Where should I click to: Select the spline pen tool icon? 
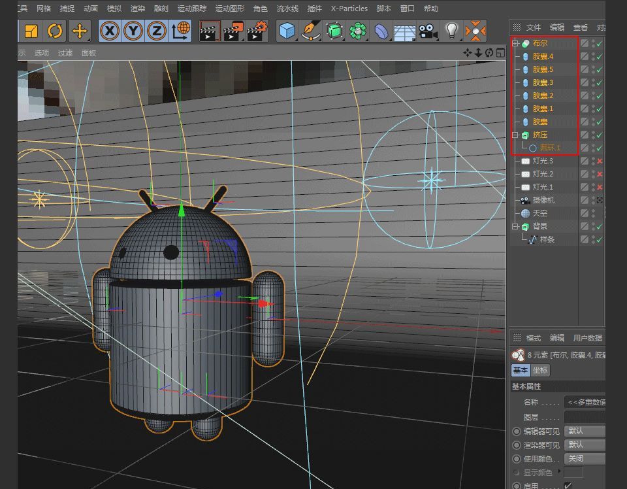pos(310,31)
